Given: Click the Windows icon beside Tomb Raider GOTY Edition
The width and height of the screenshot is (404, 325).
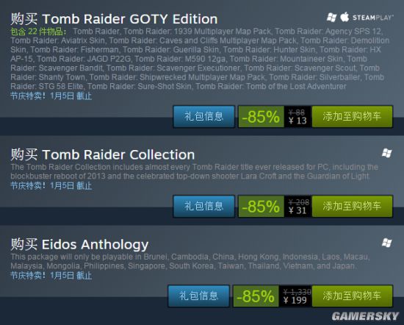Looking at the screenshot, I should pos(331,18).
